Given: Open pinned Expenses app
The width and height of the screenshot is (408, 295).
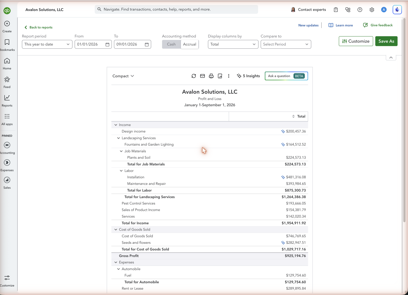Looking at the screenshot, I should click(7, 165).
